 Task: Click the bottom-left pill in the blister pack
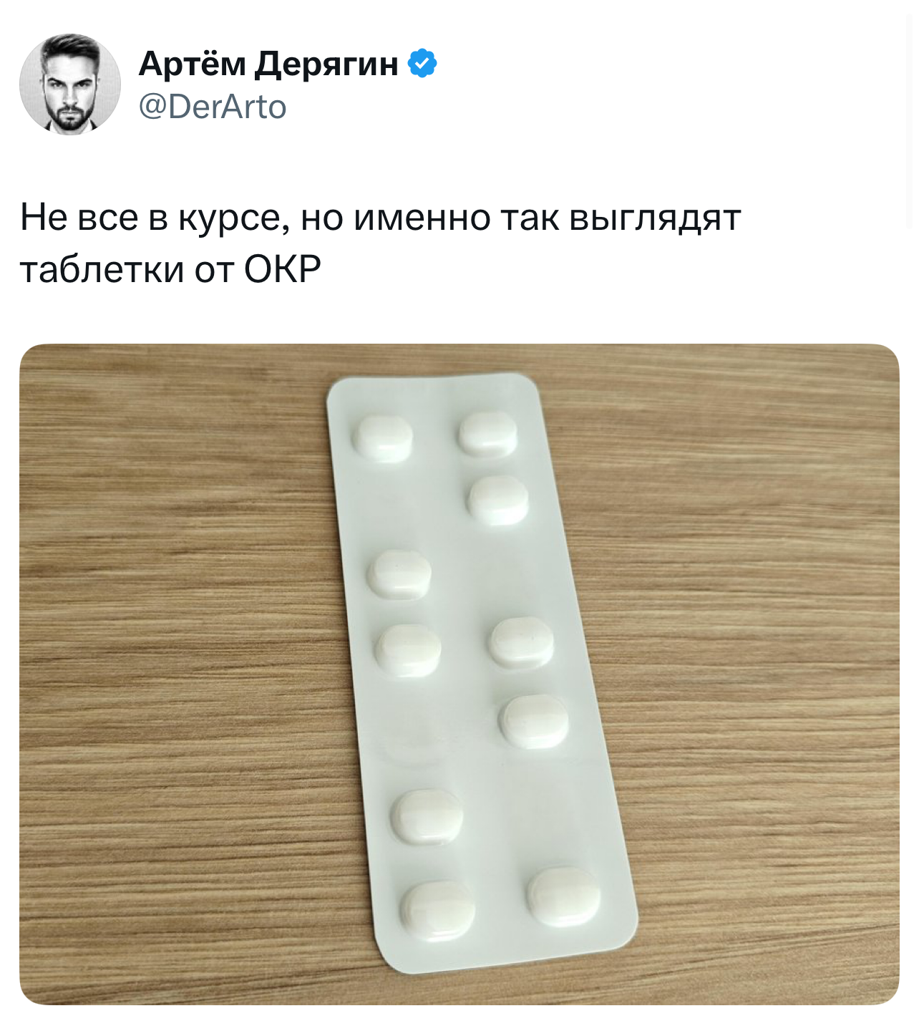click(x=437, y=911)
